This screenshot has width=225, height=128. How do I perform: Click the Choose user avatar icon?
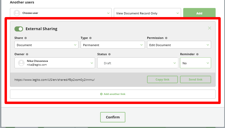tap(17, 13)
